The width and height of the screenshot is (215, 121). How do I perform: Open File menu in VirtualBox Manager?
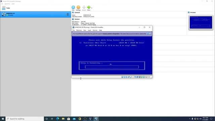pos(2,4)
